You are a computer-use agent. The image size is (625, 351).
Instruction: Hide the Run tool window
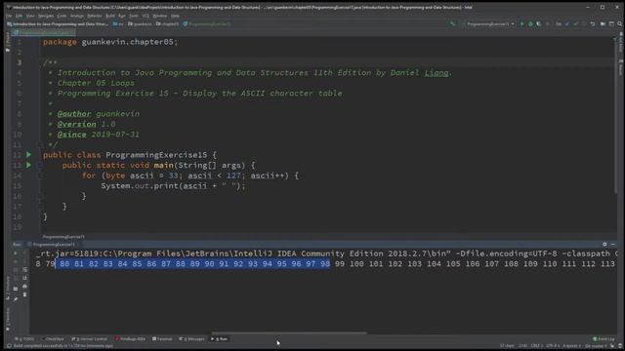coord(613,245)
